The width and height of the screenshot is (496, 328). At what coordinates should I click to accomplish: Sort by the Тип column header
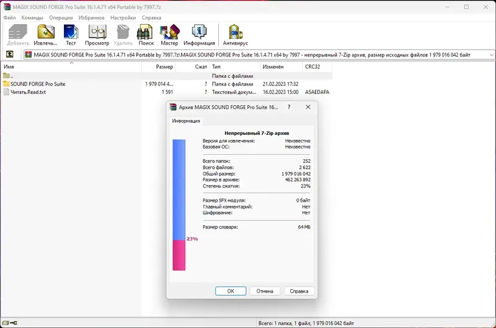(x=235, y=67)
